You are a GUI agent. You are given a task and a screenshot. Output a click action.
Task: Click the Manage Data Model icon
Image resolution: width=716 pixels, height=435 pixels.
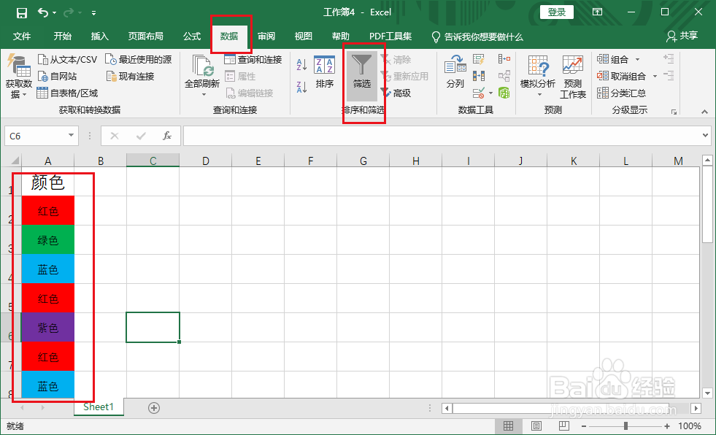504,93
